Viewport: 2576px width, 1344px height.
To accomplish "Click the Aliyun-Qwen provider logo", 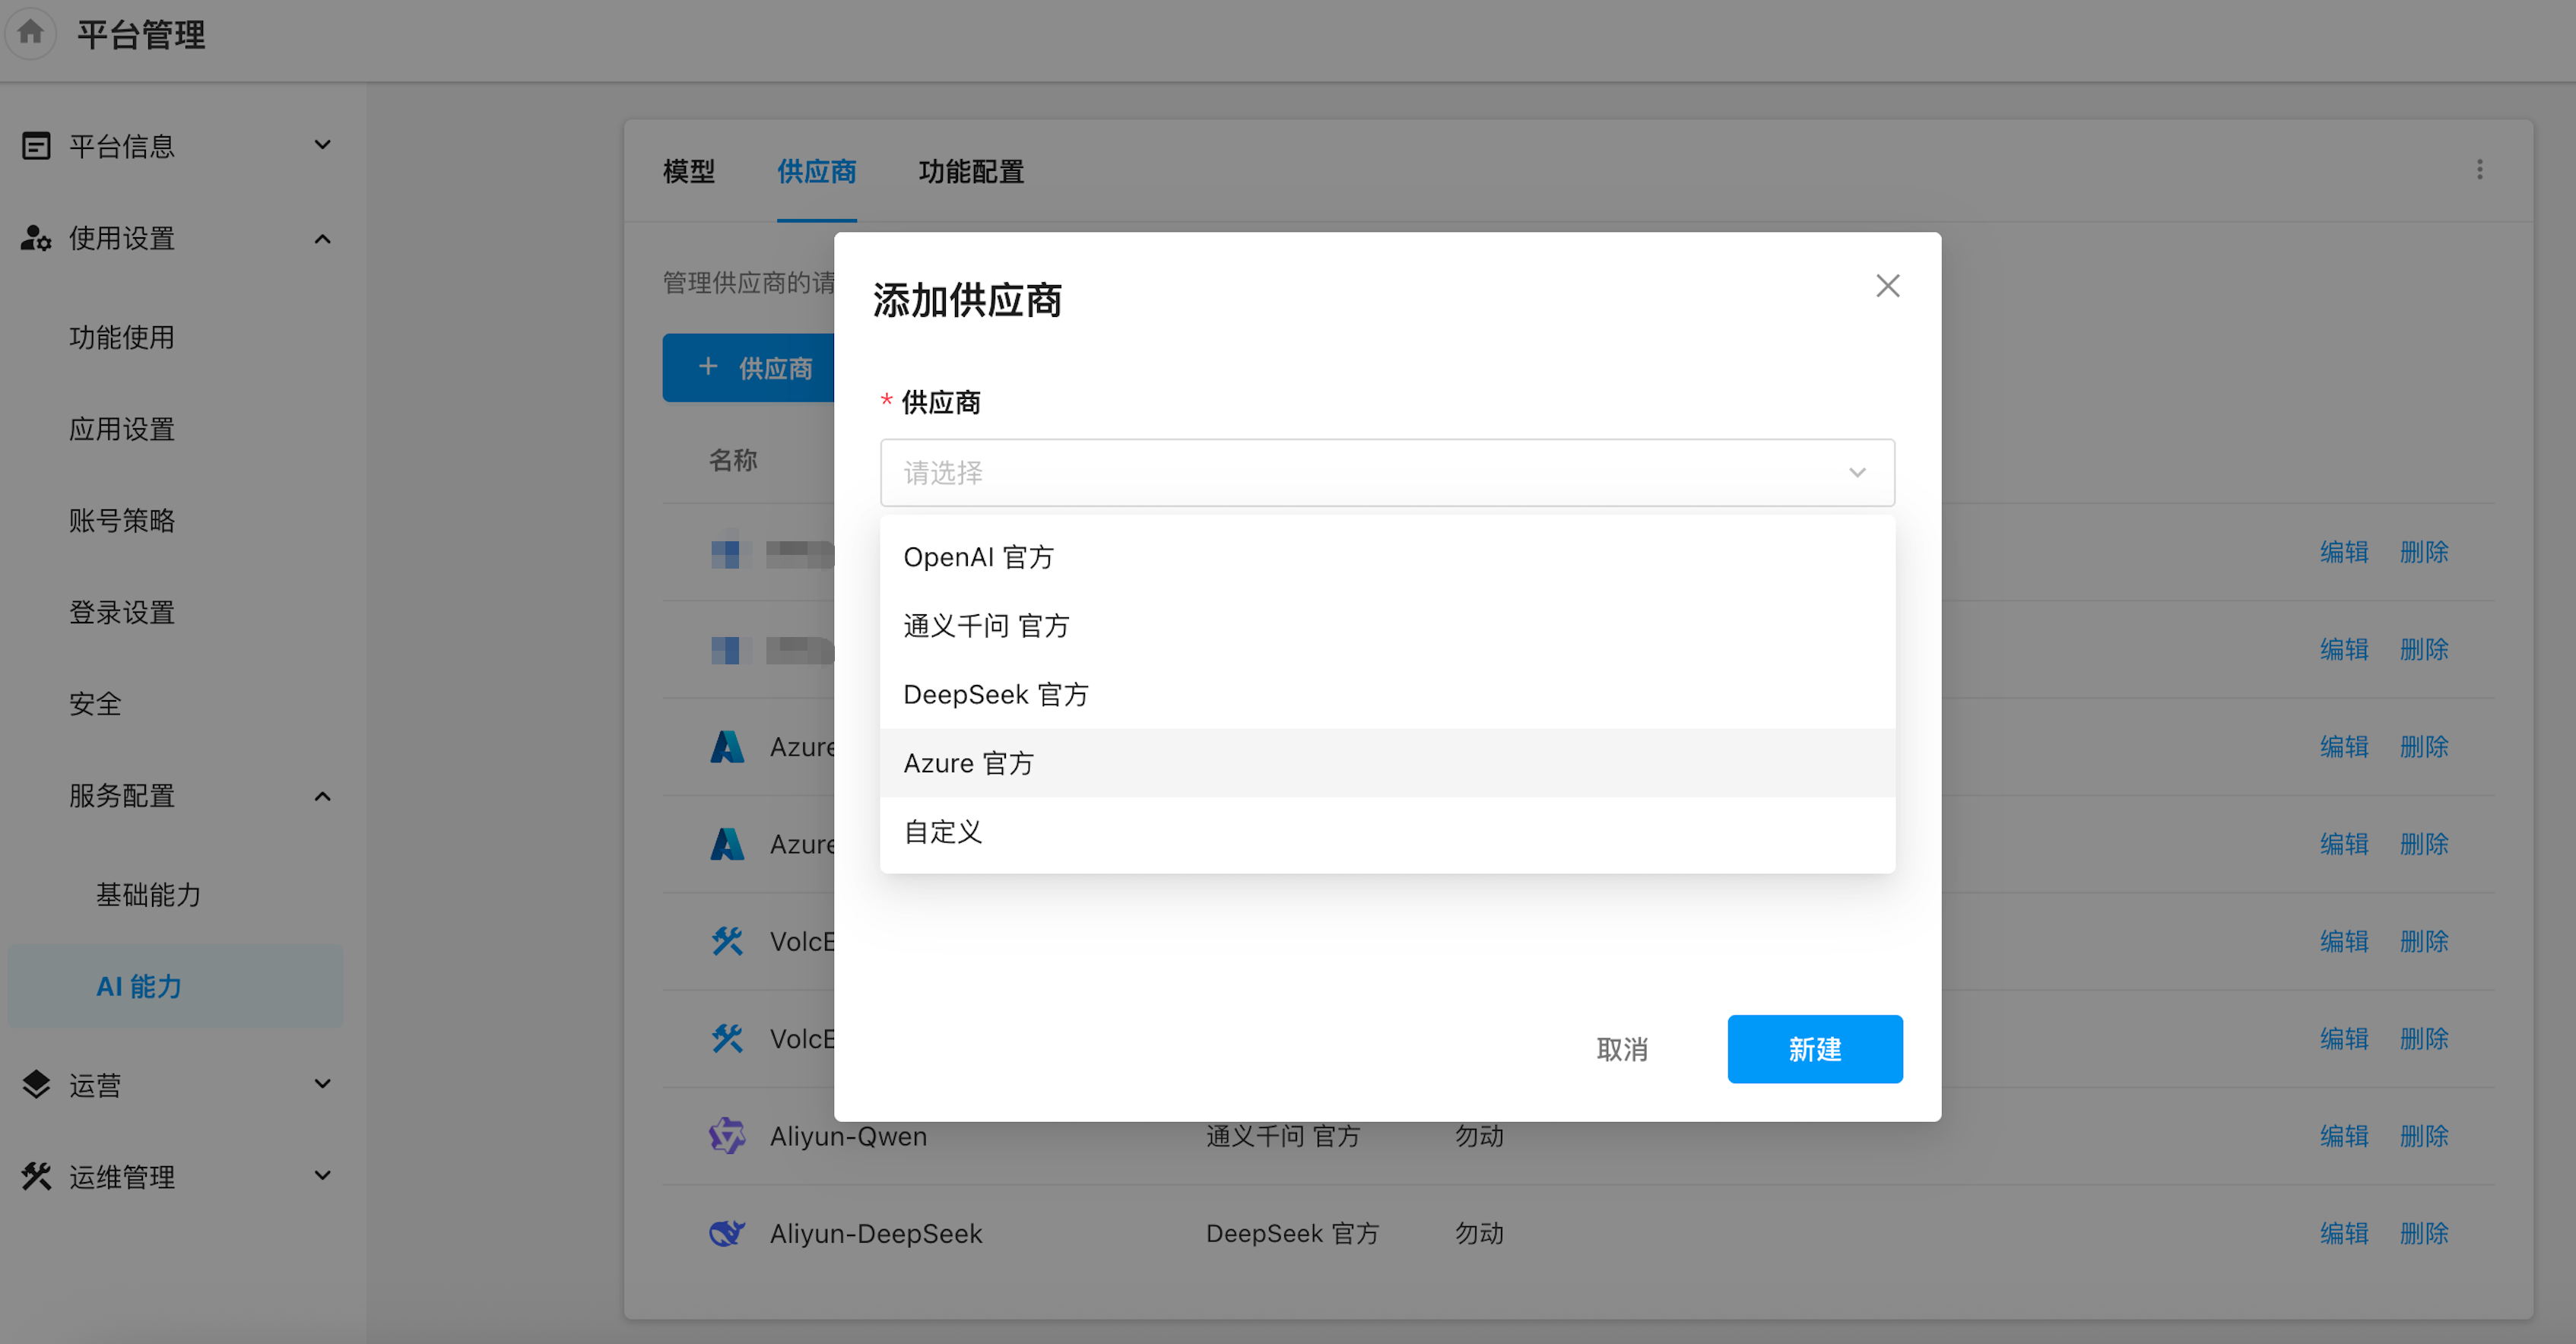I will [x=727, y=1136].
